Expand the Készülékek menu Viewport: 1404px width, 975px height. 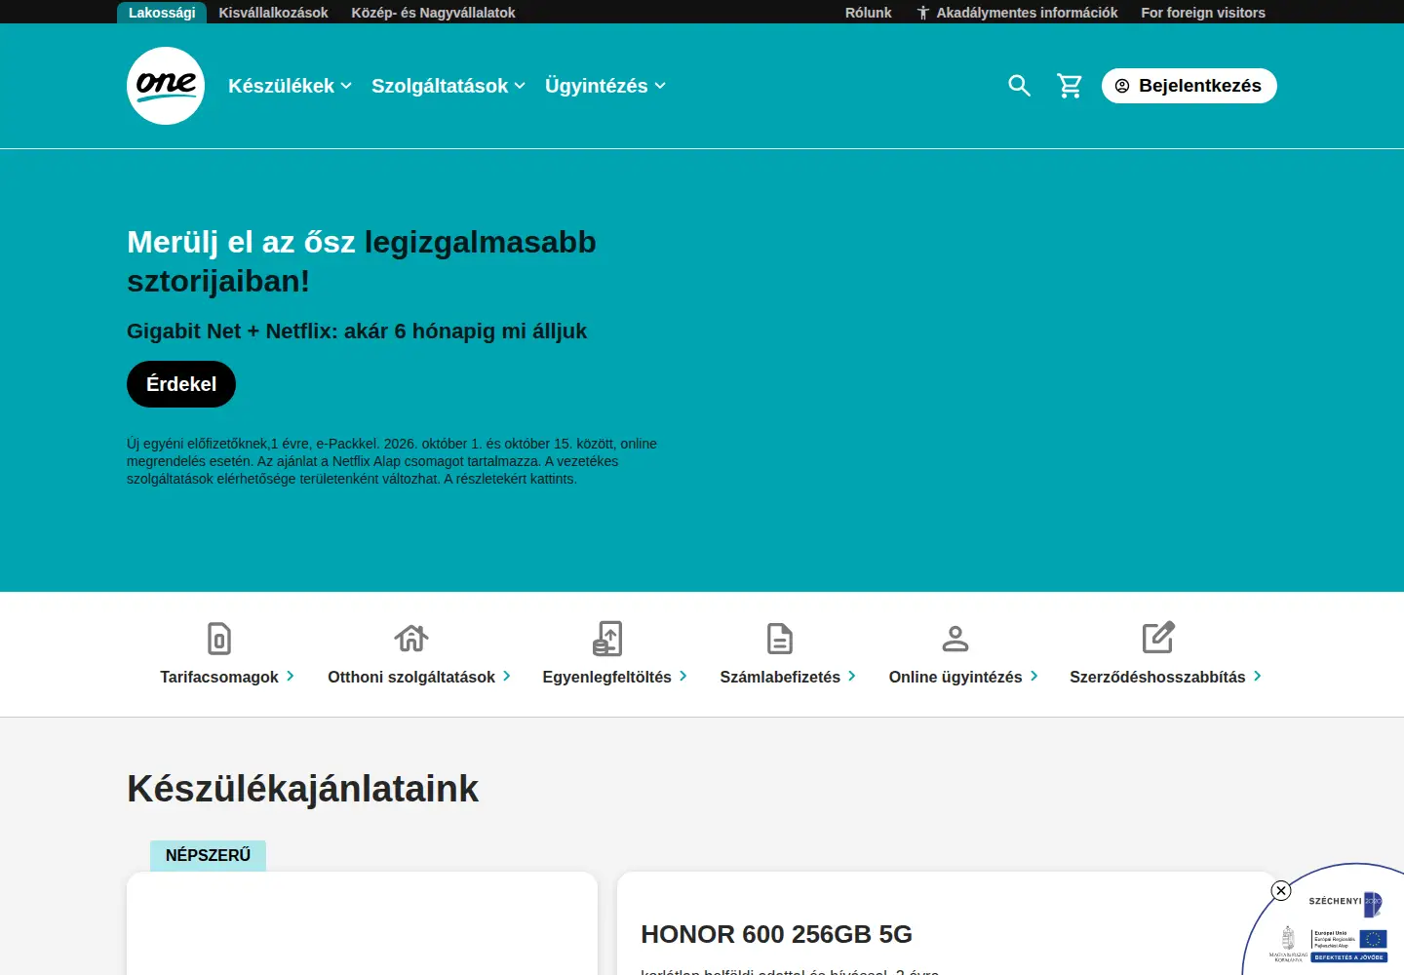click(x=290, y=86)
